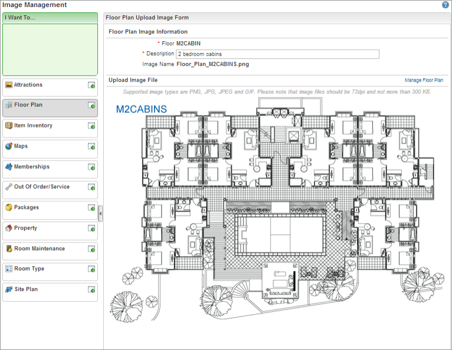Click the Memberships people icon

pos(9,166)
